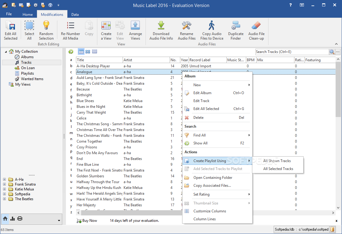342x234 pixels.
Task: Choose Edit Album in context menu
Action: point(217,93)
